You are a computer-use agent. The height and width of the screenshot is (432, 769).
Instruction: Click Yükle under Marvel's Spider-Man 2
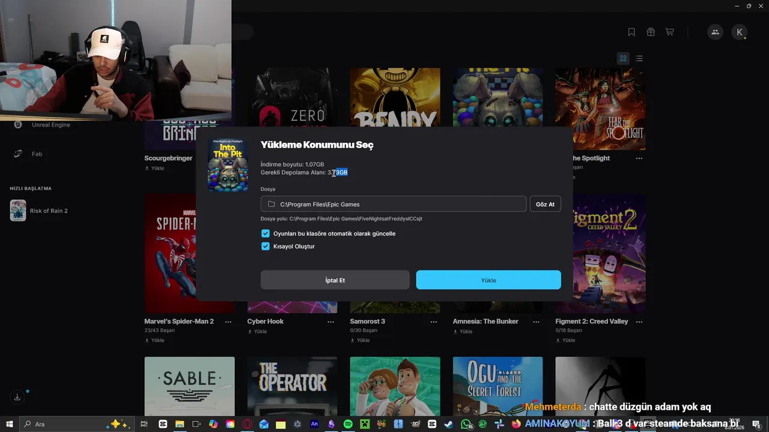coord(154,340)
